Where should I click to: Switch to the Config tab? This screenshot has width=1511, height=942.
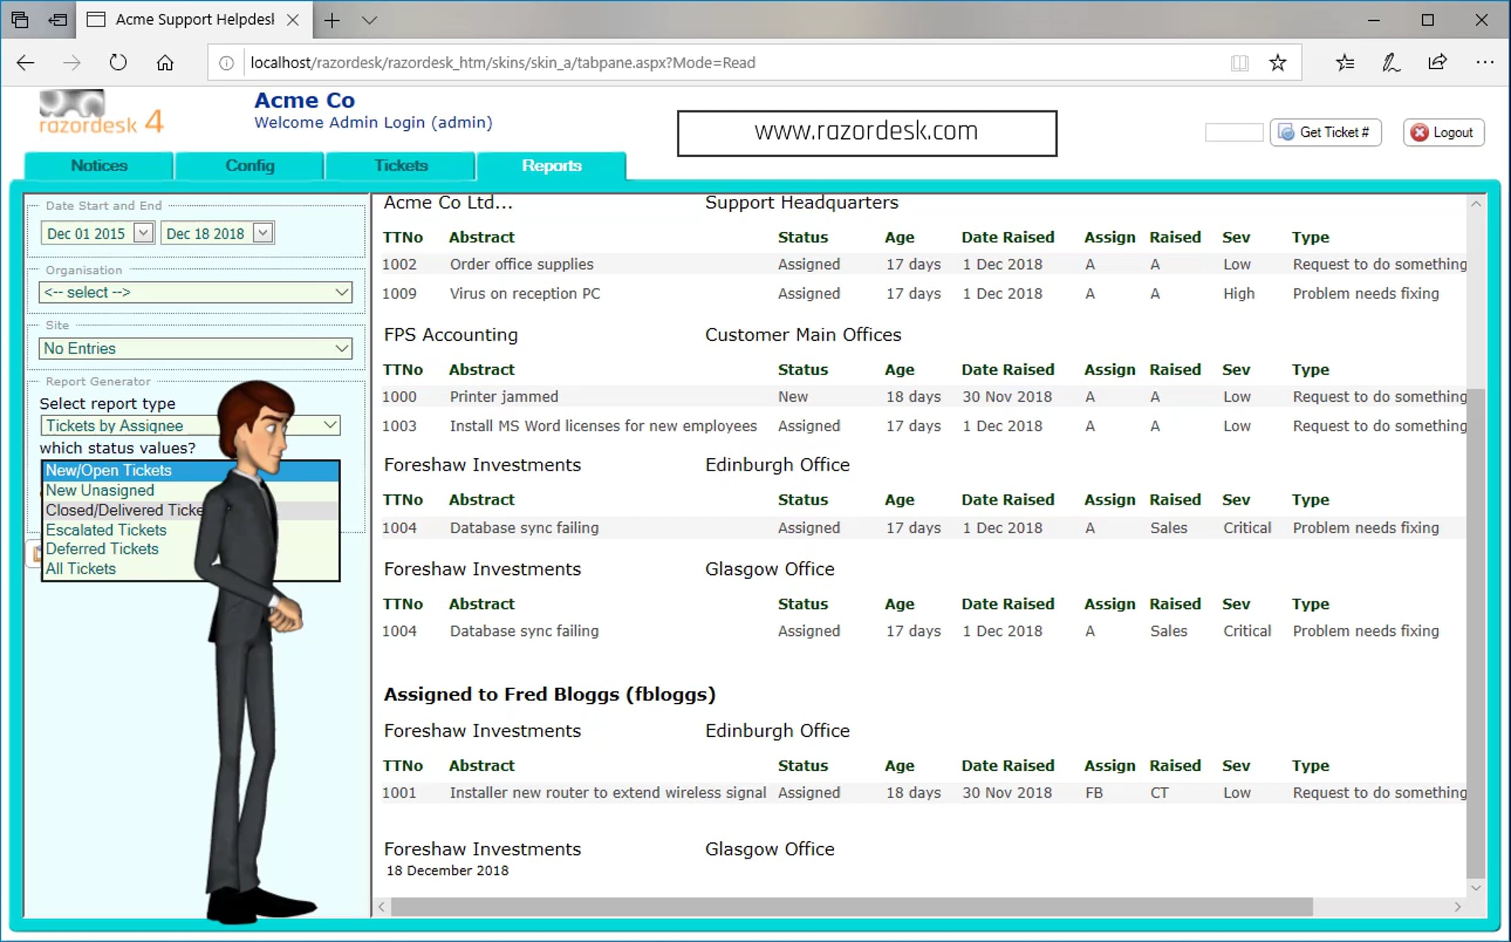[x=250, y=166]
